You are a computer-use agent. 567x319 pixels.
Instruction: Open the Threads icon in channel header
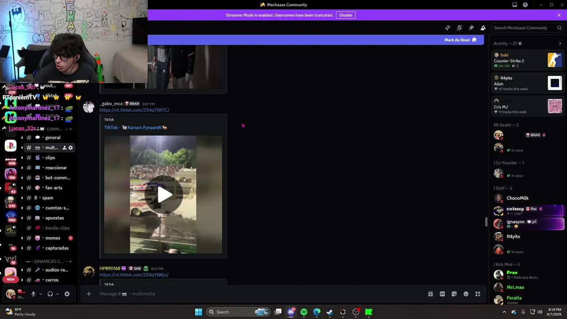[447, 27]
